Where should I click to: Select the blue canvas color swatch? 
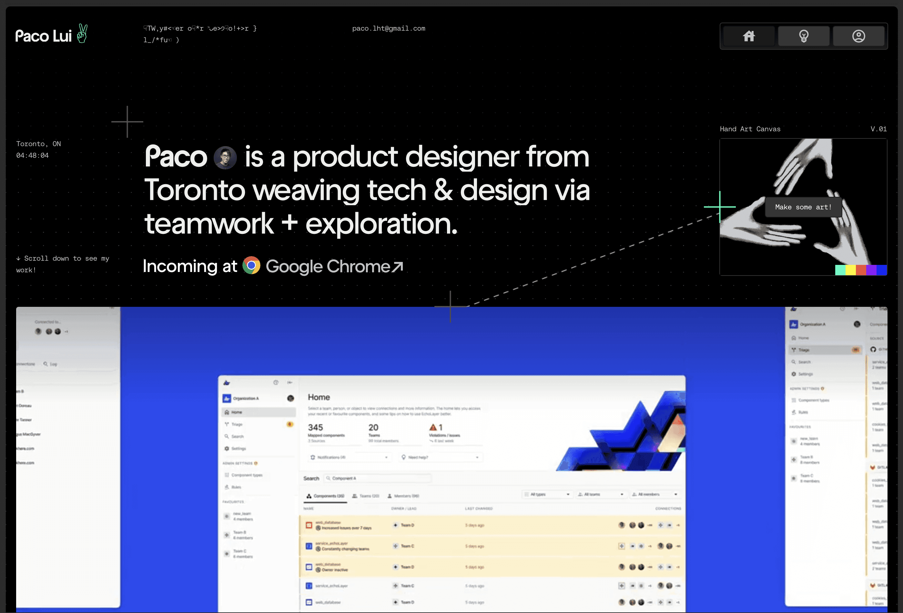pyautogui.click(x=882, y=270)
